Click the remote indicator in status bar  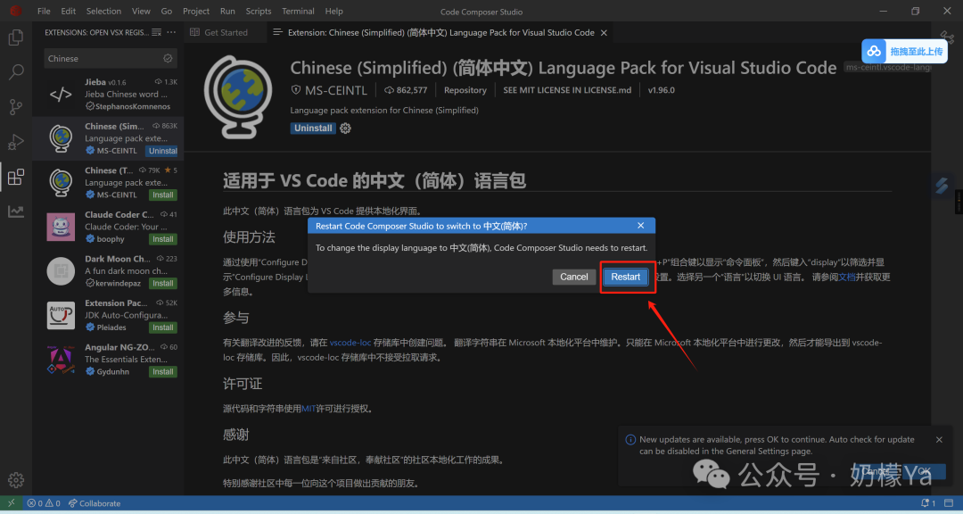pyautogui.click(x=11, y=503)
